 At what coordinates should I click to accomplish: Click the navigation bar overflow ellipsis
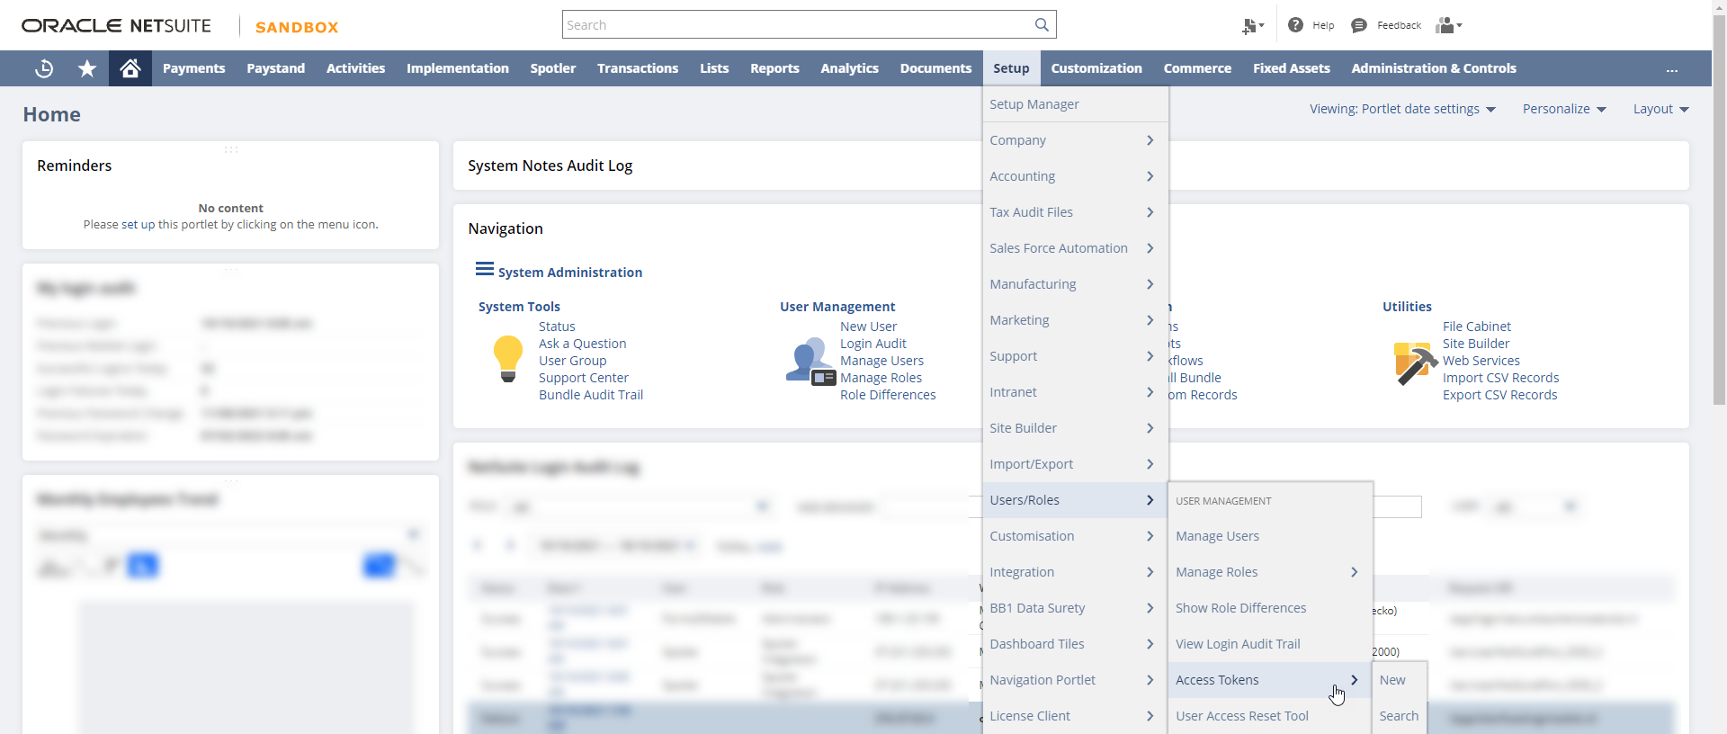coord(1671,69)
